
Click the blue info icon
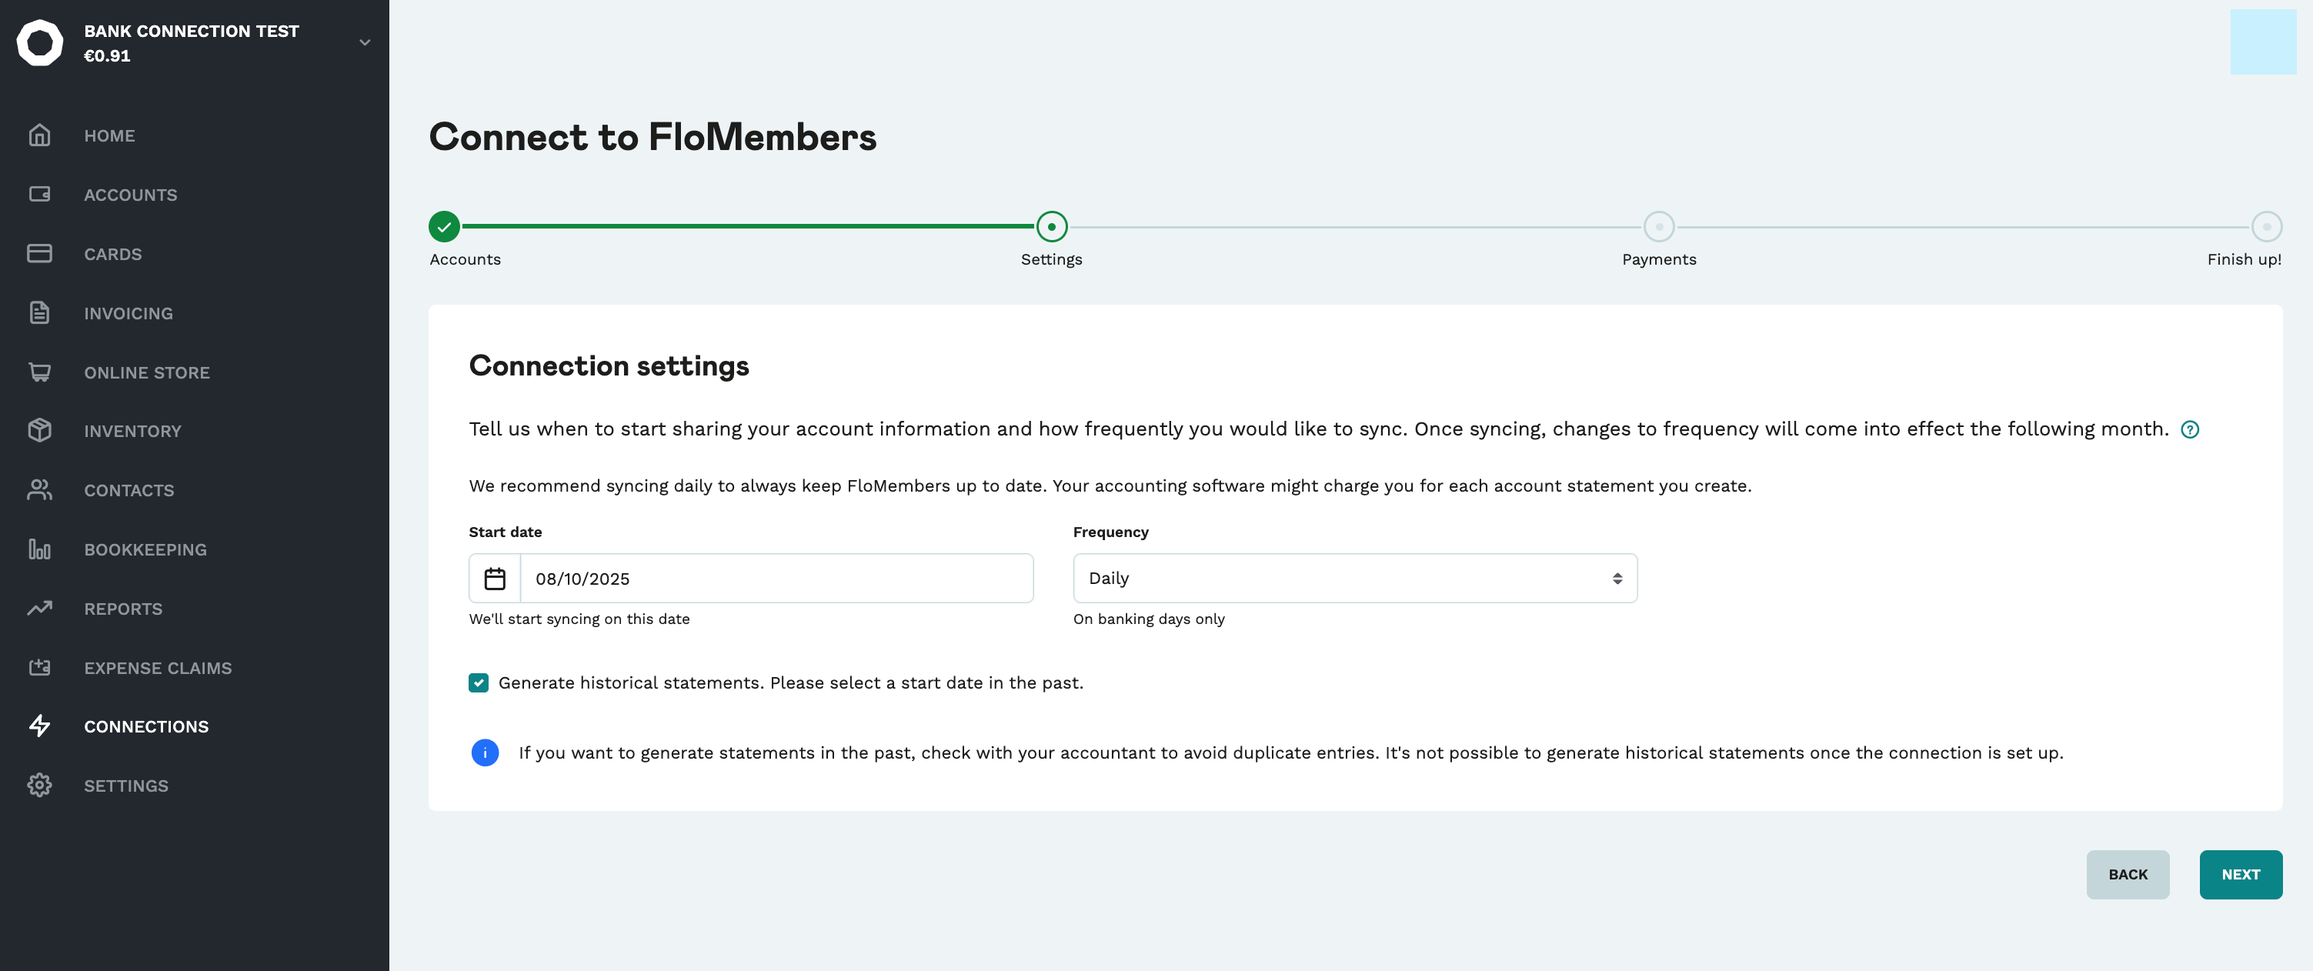485,752
